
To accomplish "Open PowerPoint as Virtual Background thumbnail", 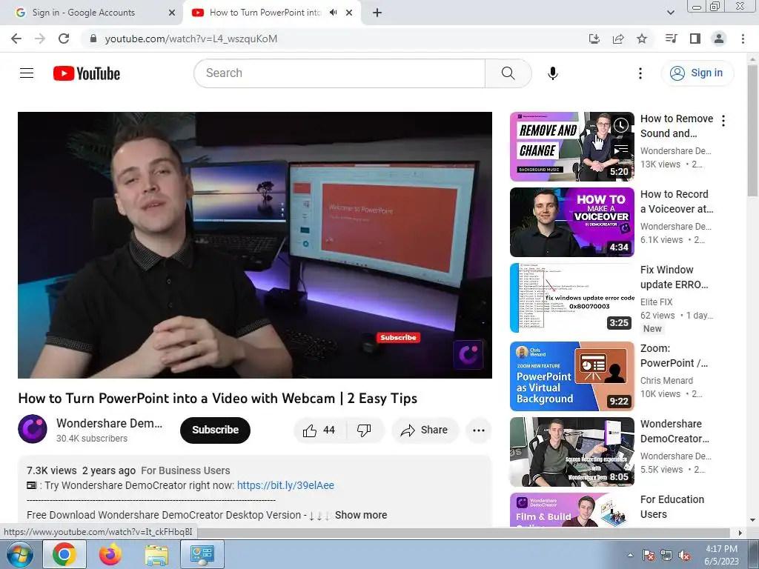I will (571, 376).
